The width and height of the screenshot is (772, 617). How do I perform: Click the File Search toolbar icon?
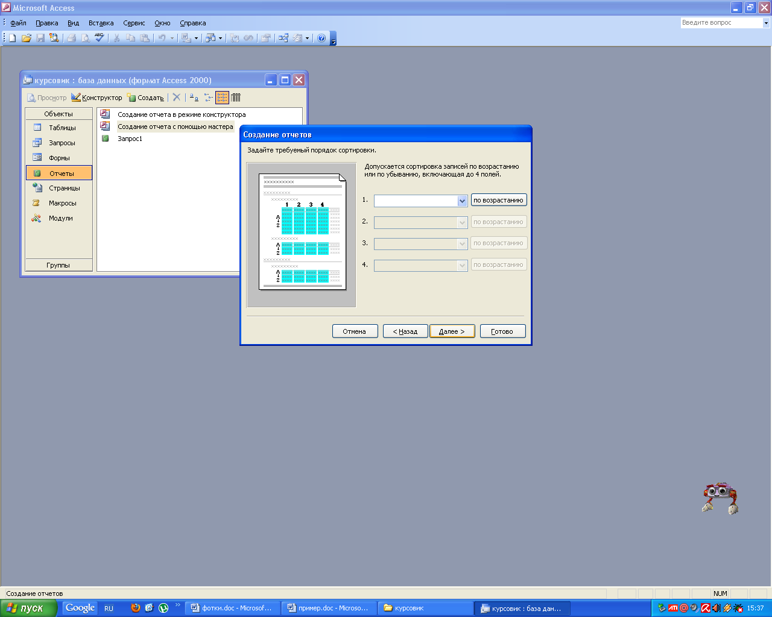tap(54, 38)
